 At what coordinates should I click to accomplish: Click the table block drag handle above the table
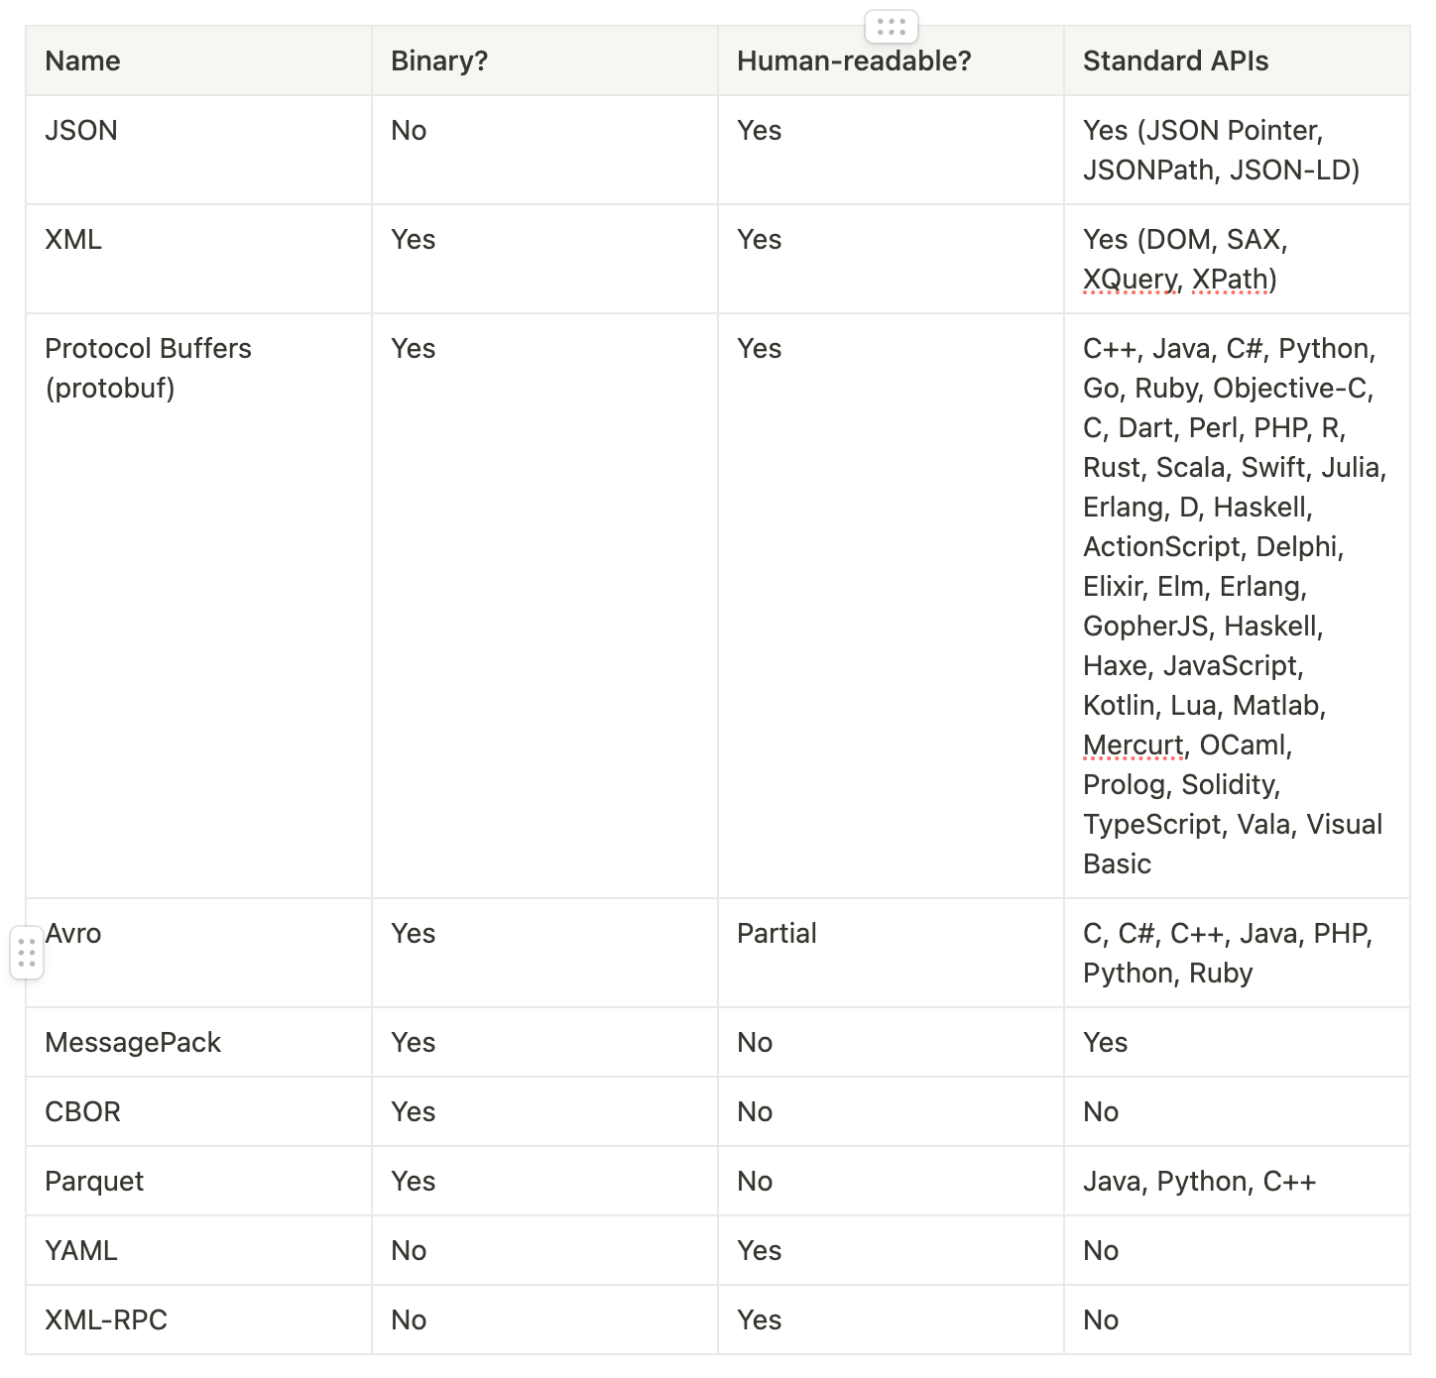tap(891, 27)
